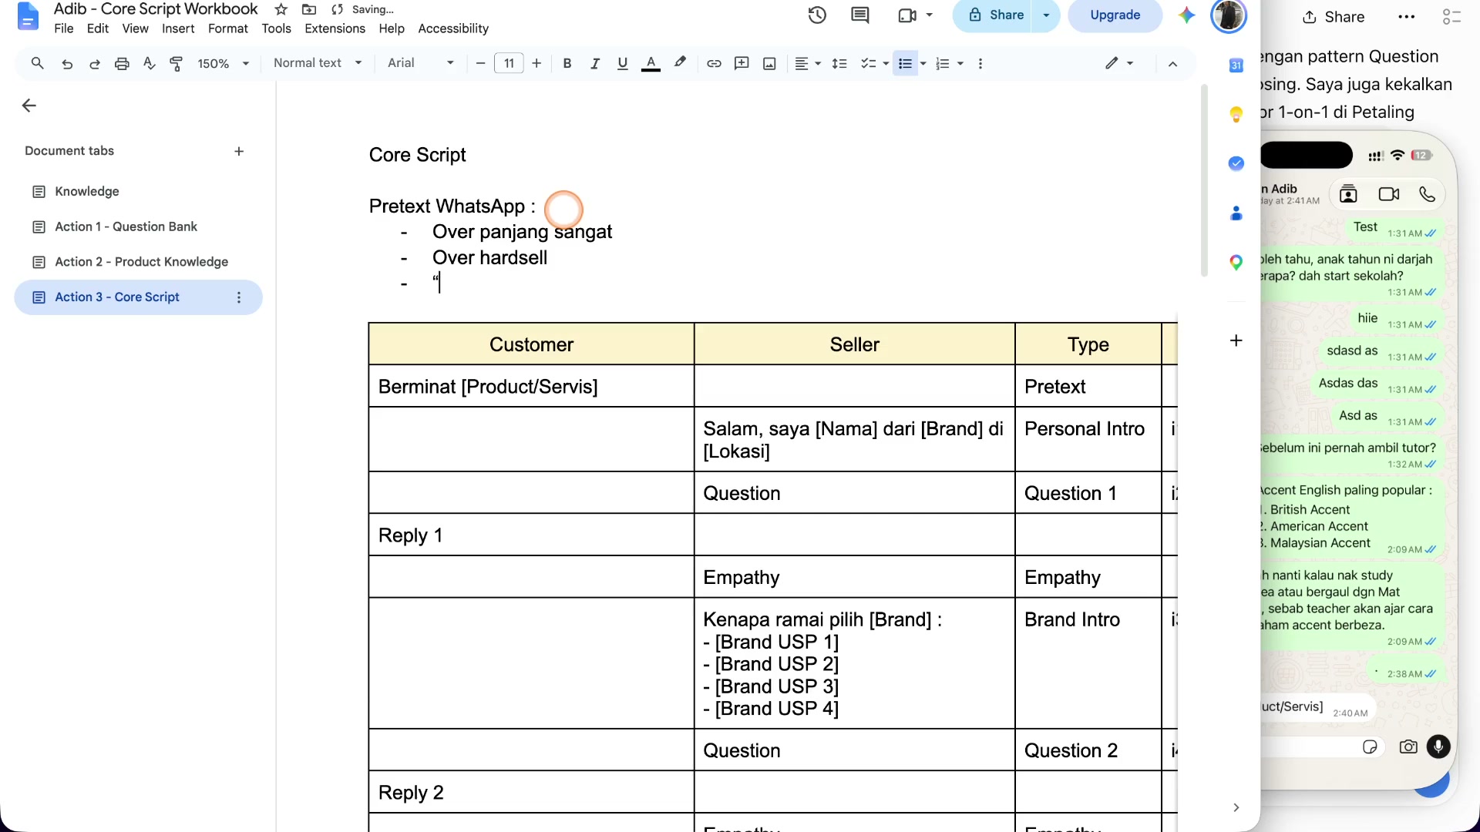Toggle the numbered list button
Image resolution: width=1480 pixels, height=832 pixels.
click(942, 63)
